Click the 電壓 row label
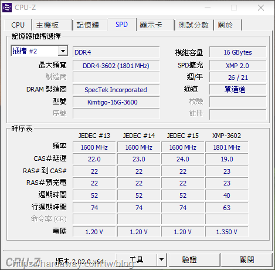 pos(60,231)
